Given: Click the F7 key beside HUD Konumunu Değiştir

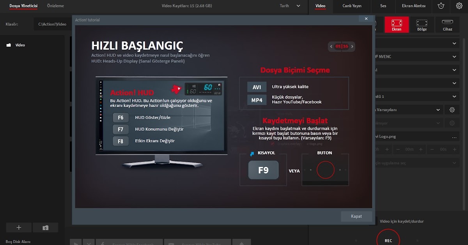Looking at the screenshot, I should (121, 129).
